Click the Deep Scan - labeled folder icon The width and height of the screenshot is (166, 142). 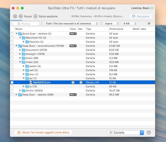[20, 95]
